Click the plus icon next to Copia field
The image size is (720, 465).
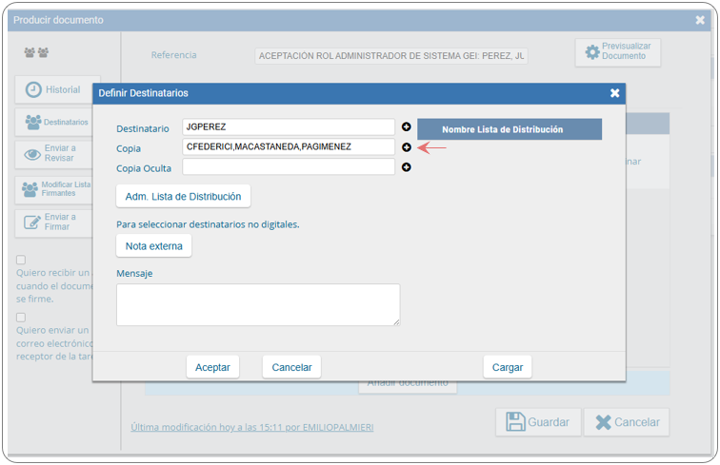[406, 147]
